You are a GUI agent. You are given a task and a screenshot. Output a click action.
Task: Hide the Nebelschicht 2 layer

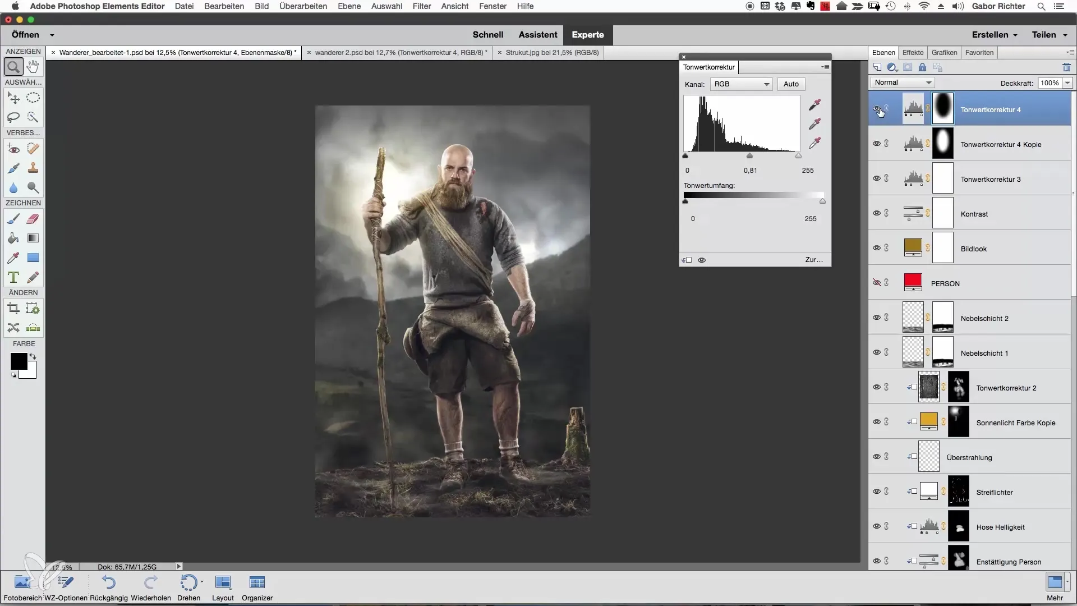pyautogui.click(x=877, y=318)
